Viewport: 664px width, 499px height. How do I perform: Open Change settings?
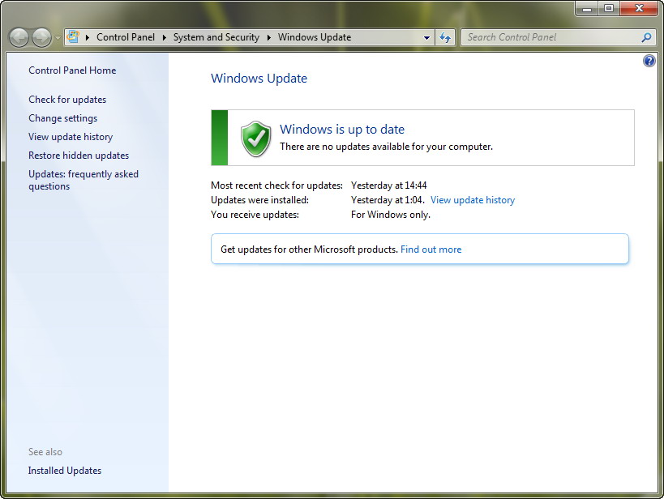click(x=62, y=118)
